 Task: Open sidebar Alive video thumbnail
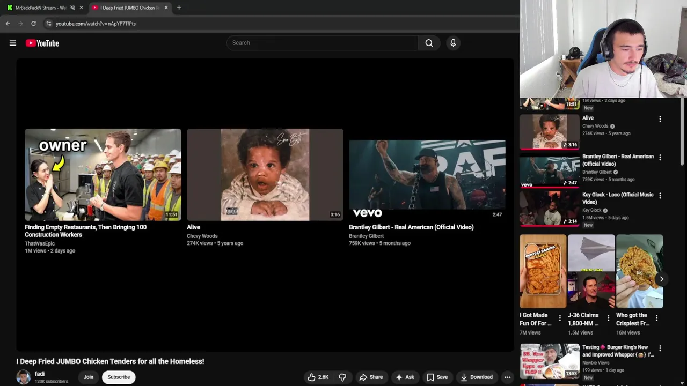pos(550,132)
